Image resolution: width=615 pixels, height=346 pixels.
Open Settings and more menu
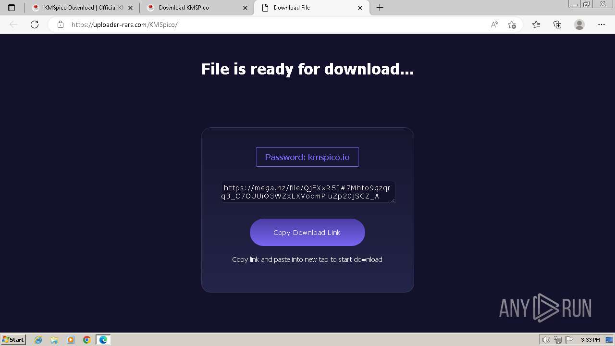tap(602, 25)
